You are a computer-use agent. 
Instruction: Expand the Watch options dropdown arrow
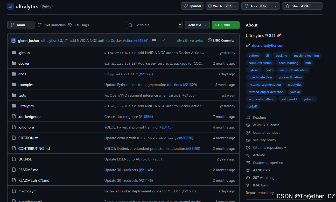(x=236, y=6)
